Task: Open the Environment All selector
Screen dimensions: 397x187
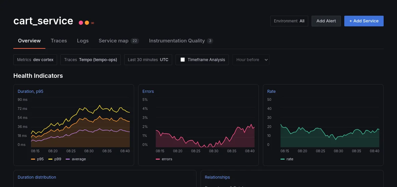Action: coord(289,21)
